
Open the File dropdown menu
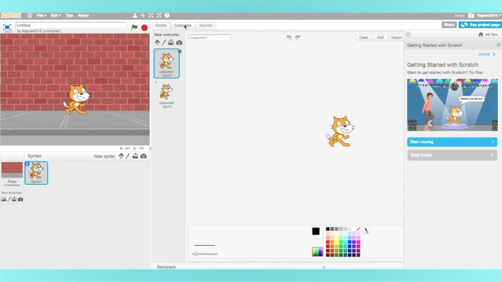click(x=41, y=15)
